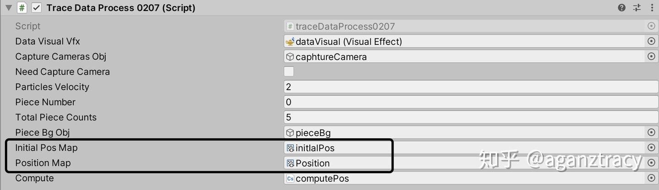The width and height of the screenshot is (659, 190).
Task: Open the component three-dot context menu
Action: pyautogui.click(x=652, y=8)
